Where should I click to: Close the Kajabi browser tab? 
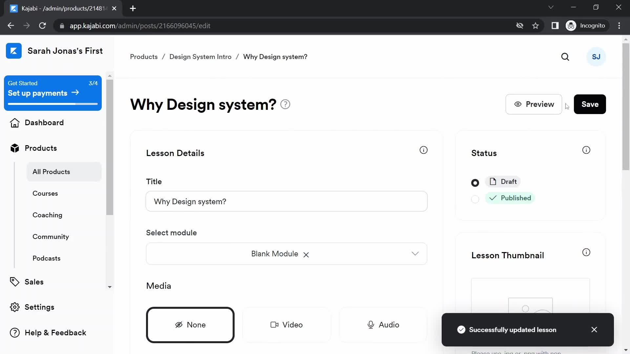(x=114, y=9)
